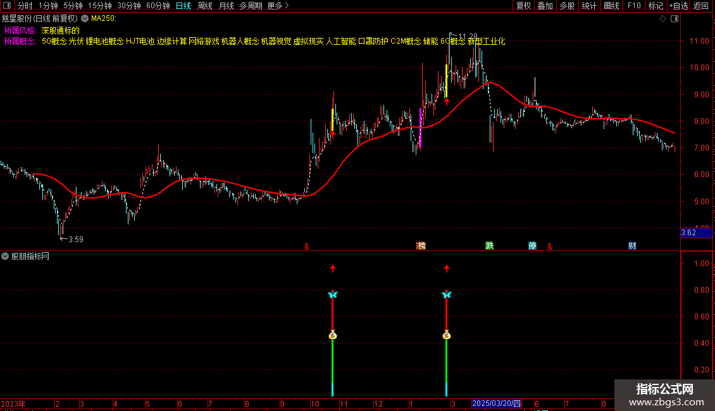Select the 30分钟 period tab
This screenshot has height=411, width=715.
tap(129, 6)
